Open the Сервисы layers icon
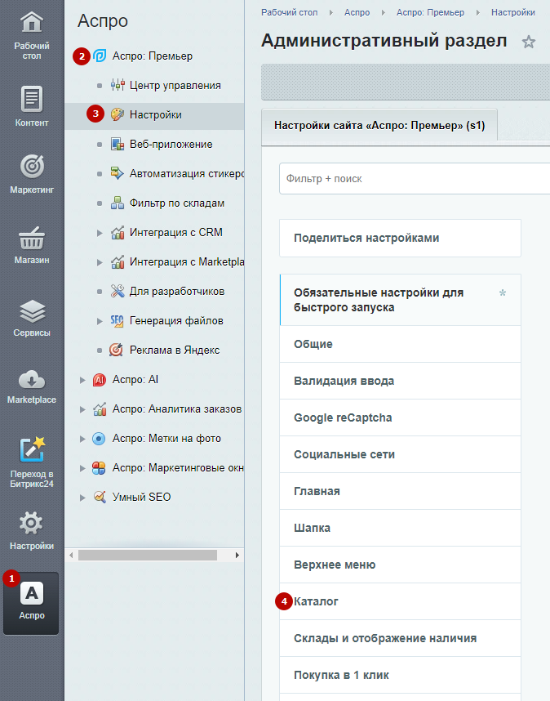 [x=32, y=310]
